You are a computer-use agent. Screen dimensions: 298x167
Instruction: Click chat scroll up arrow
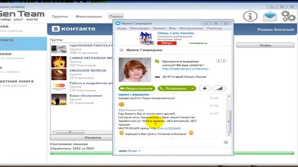coord(229,96)
